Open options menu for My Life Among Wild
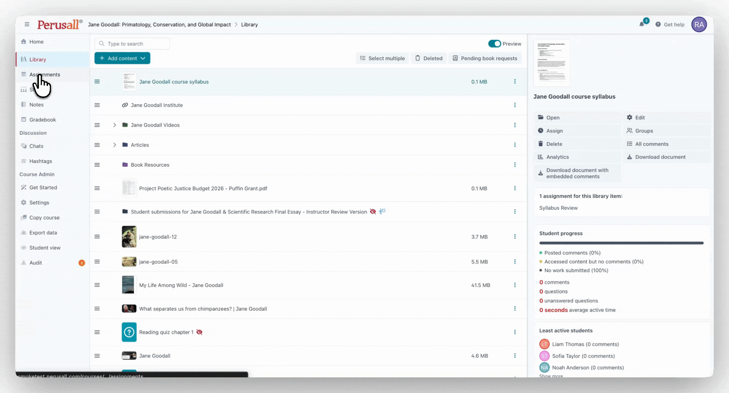This screenshot has height=393, width=729. pos(515,285)
